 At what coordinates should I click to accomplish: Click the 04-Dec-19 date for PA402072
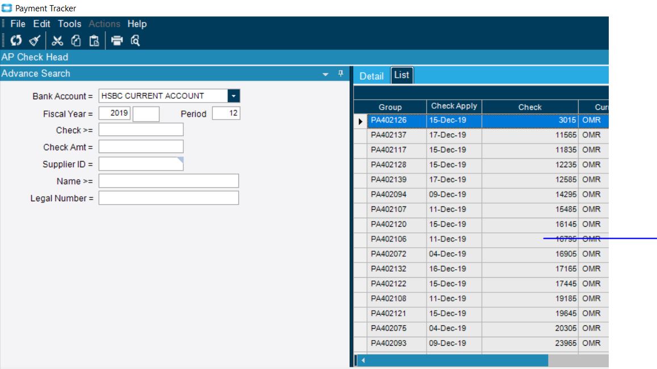[x=454, y=254]
